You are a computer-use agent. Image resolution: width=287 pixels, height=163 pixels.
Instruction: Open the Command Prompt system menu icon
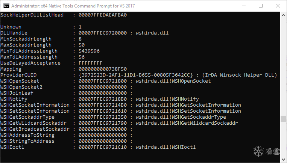click(6, 6)
